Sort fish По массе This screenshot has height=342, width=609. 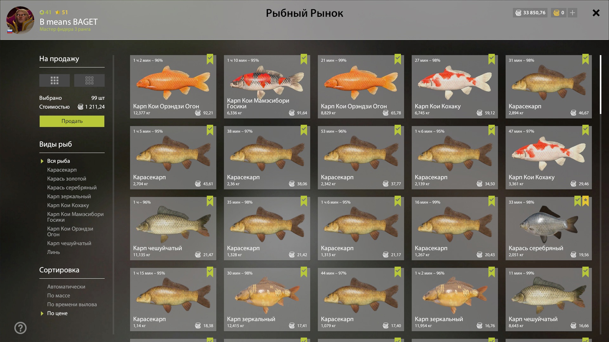click(58, 295)
